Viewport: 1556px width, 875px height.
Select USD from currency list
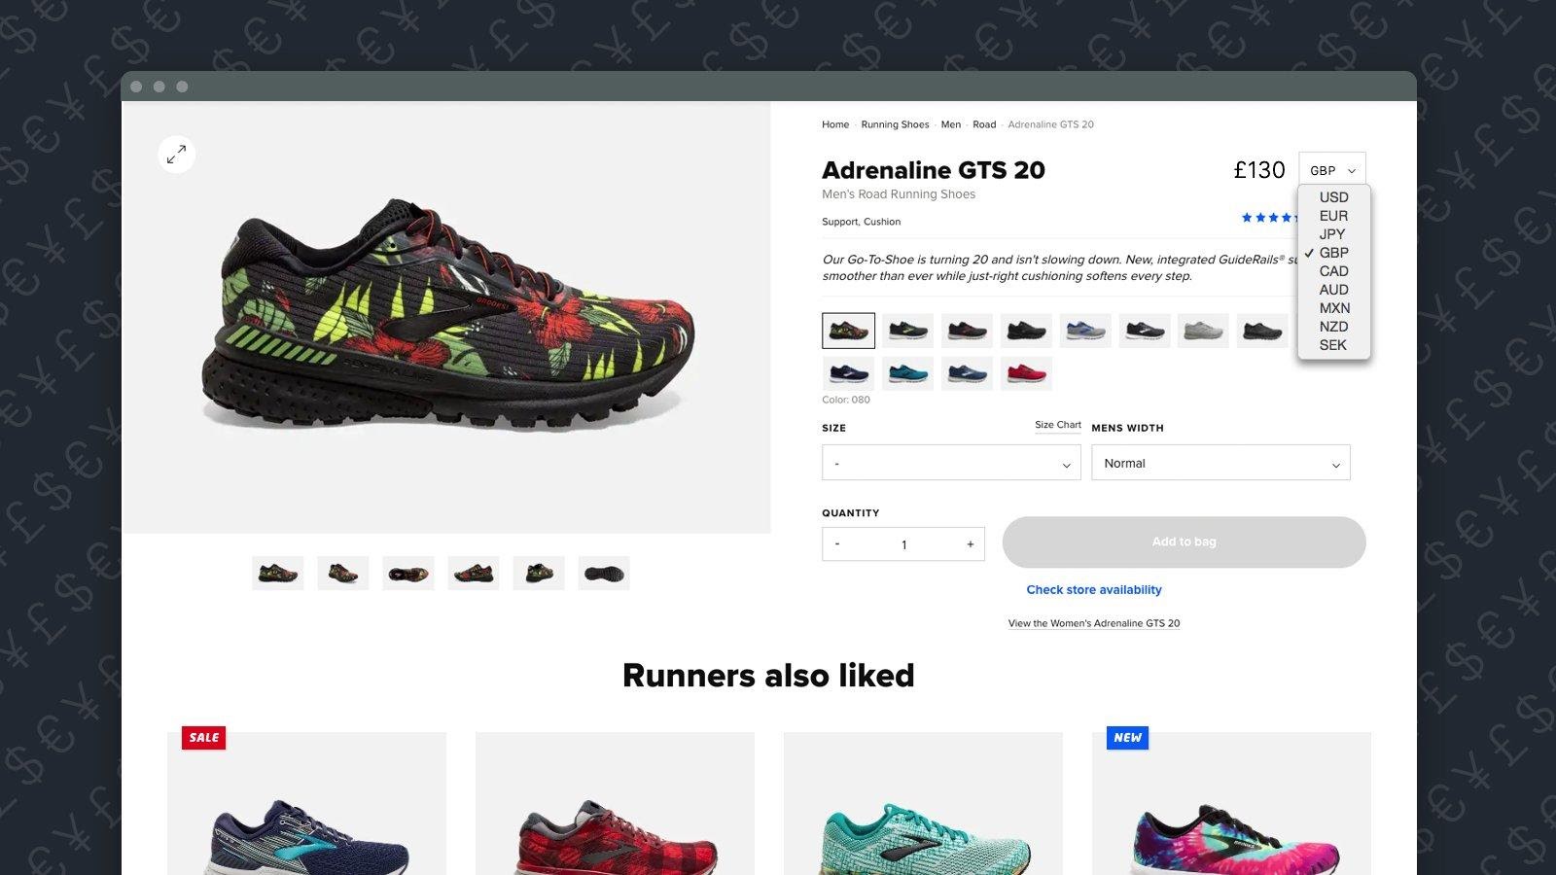coord(1333,197)
